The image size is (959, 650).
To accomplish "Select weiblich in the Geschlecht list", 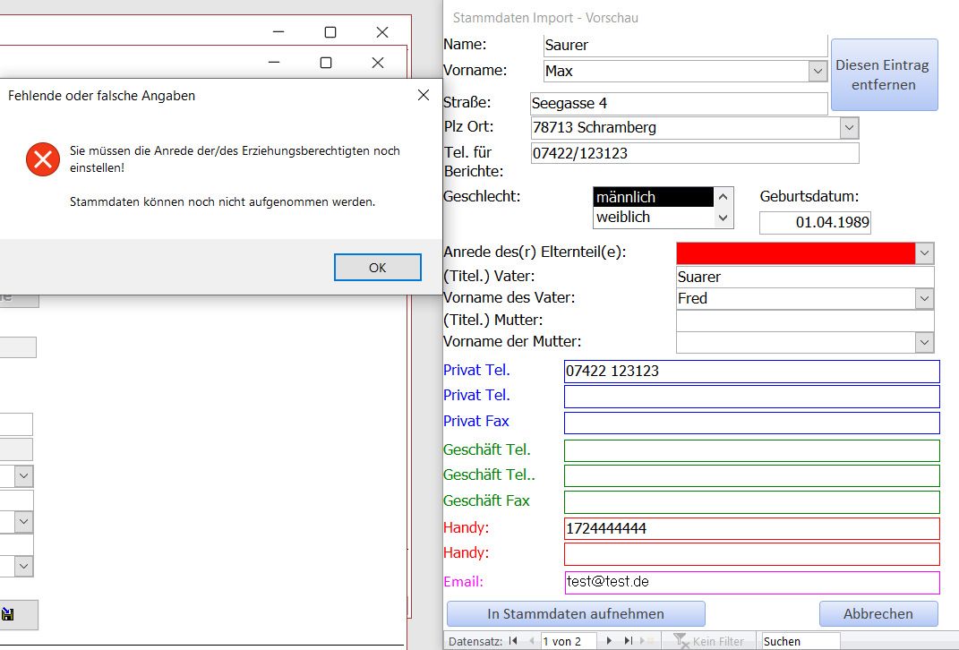I will click(x=653, y=217).
